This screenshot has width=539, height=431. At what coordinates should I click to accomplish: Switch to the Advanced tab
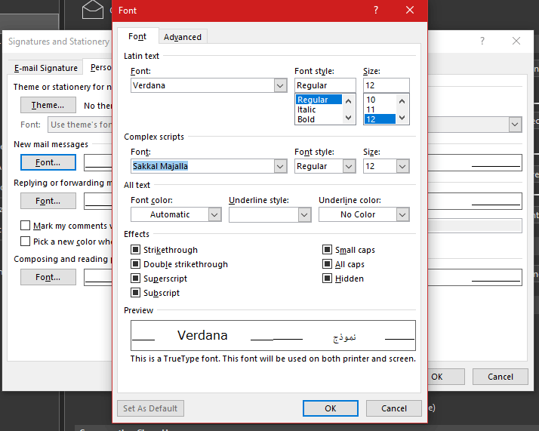[183, 37]
